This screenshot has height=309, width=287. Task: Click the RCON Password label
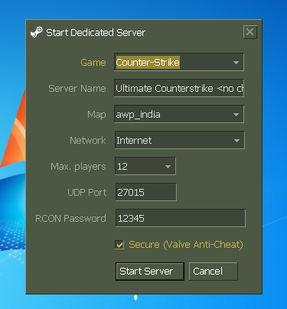(70, 219)
